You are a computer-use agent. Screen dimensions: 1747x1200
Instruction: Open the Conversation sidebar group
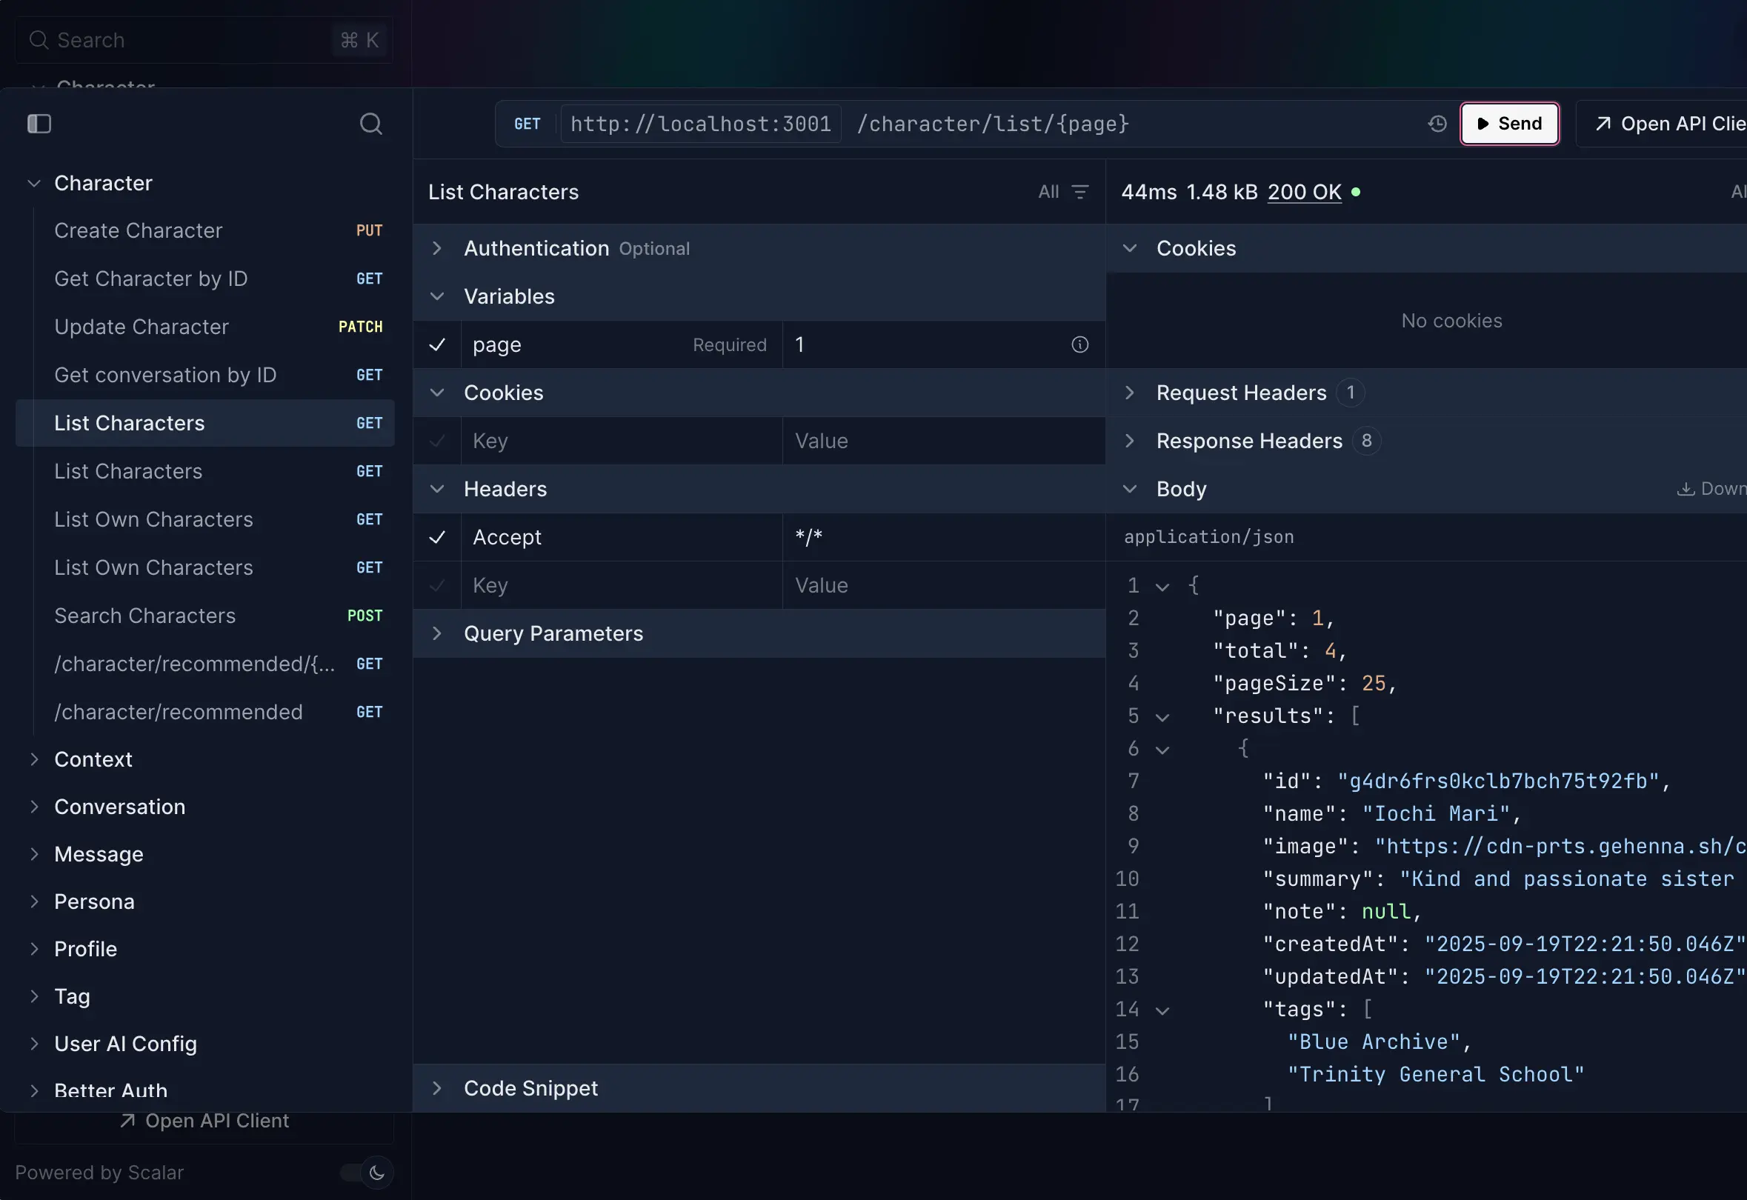pyautogui.click(x=119, y=807)
